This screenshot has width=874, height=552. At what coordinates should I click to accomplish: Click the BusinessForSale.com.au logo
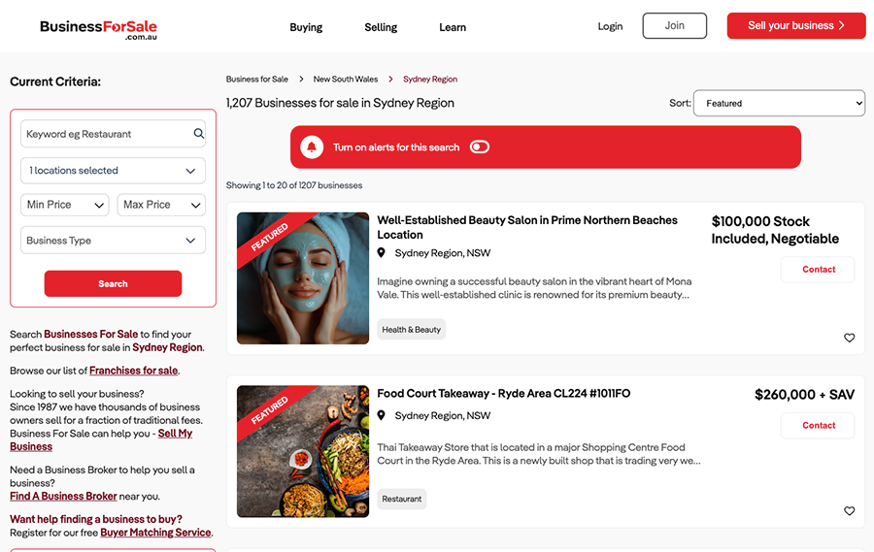click(x=98, y=29)
